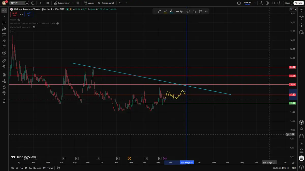Select the Tümü date range tab
This screenshot has width=305, height=171.
coord(50,168)
